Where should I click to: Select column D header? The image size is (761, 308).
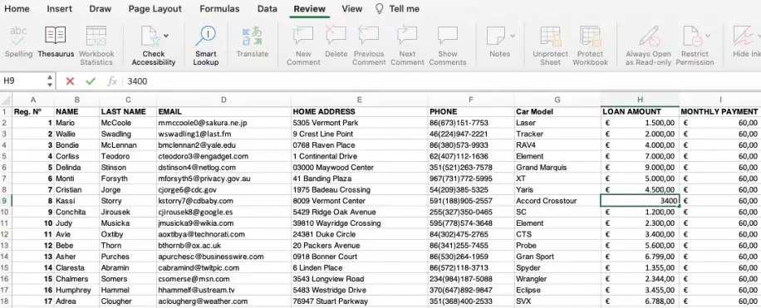(x=223, y=100)
